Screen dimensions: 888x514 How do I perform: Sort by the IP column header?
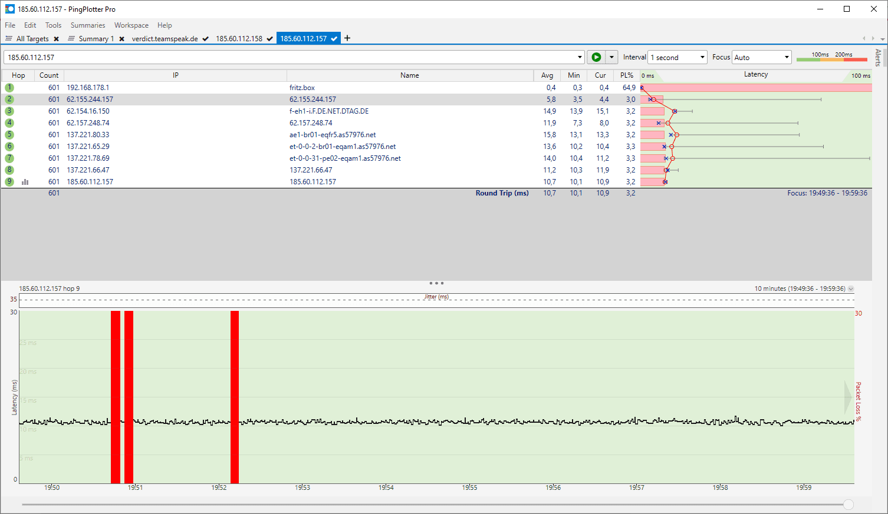tap(175, 75)
